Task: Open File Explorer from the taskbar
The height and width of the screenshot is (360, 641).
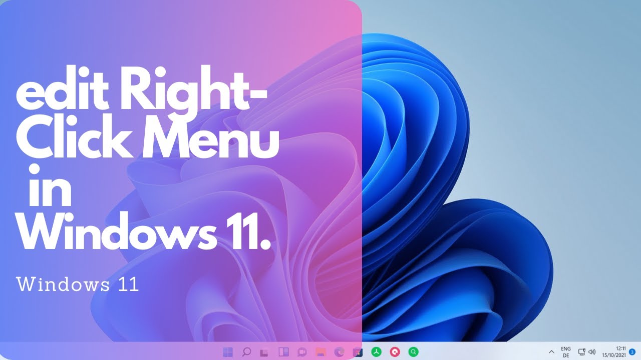Action: pos(320,352)
